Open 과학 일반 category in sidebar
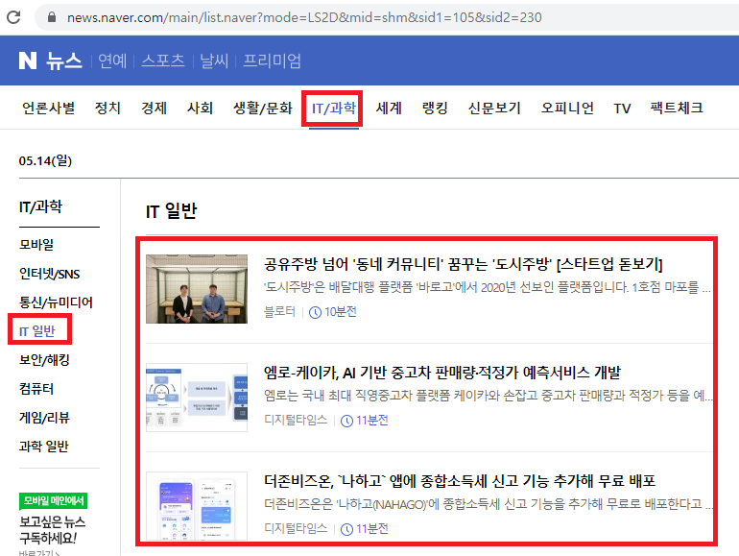 44,447
